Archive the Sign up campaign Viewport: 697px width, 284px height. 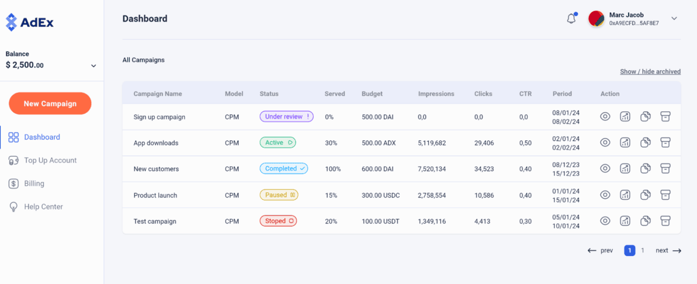pyautogui.click(x=665, y=117)
